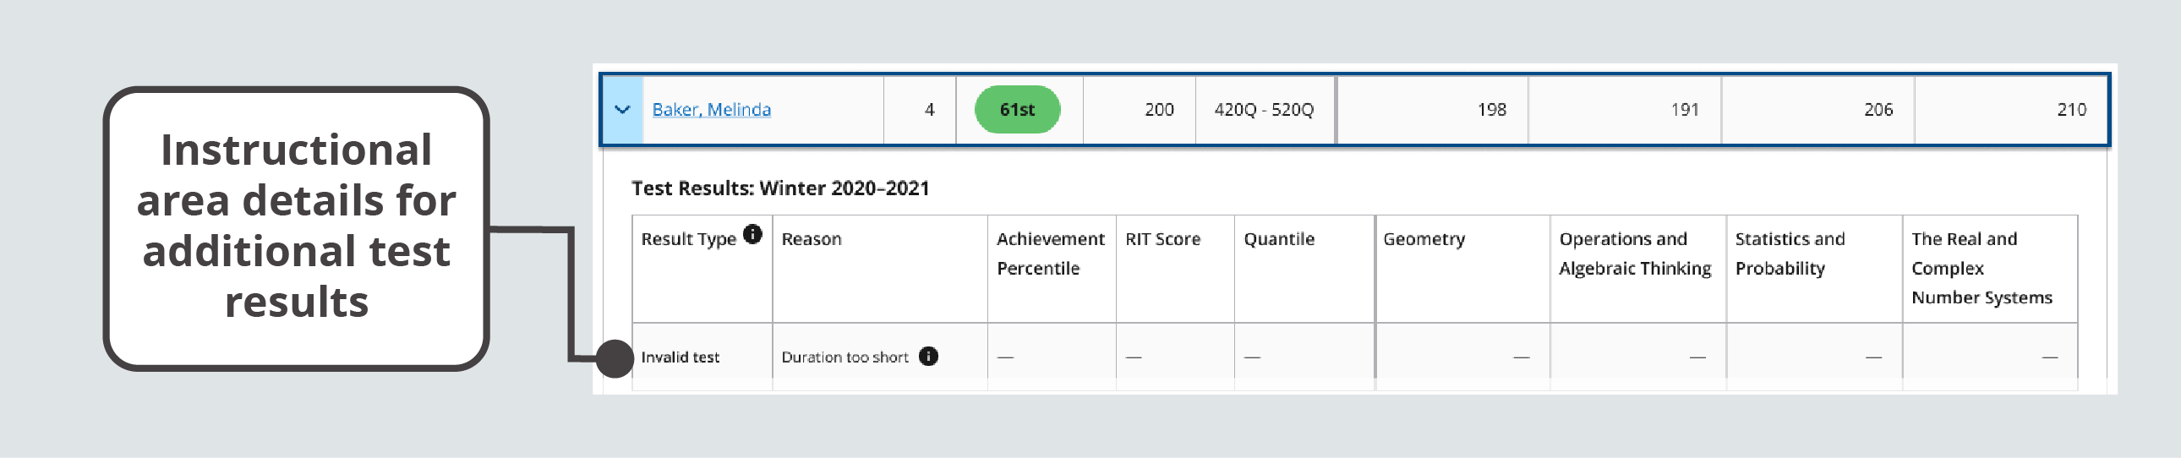
Task: Select the Geometry column header
Action: pyautogui.click(x=1424, y=240)
